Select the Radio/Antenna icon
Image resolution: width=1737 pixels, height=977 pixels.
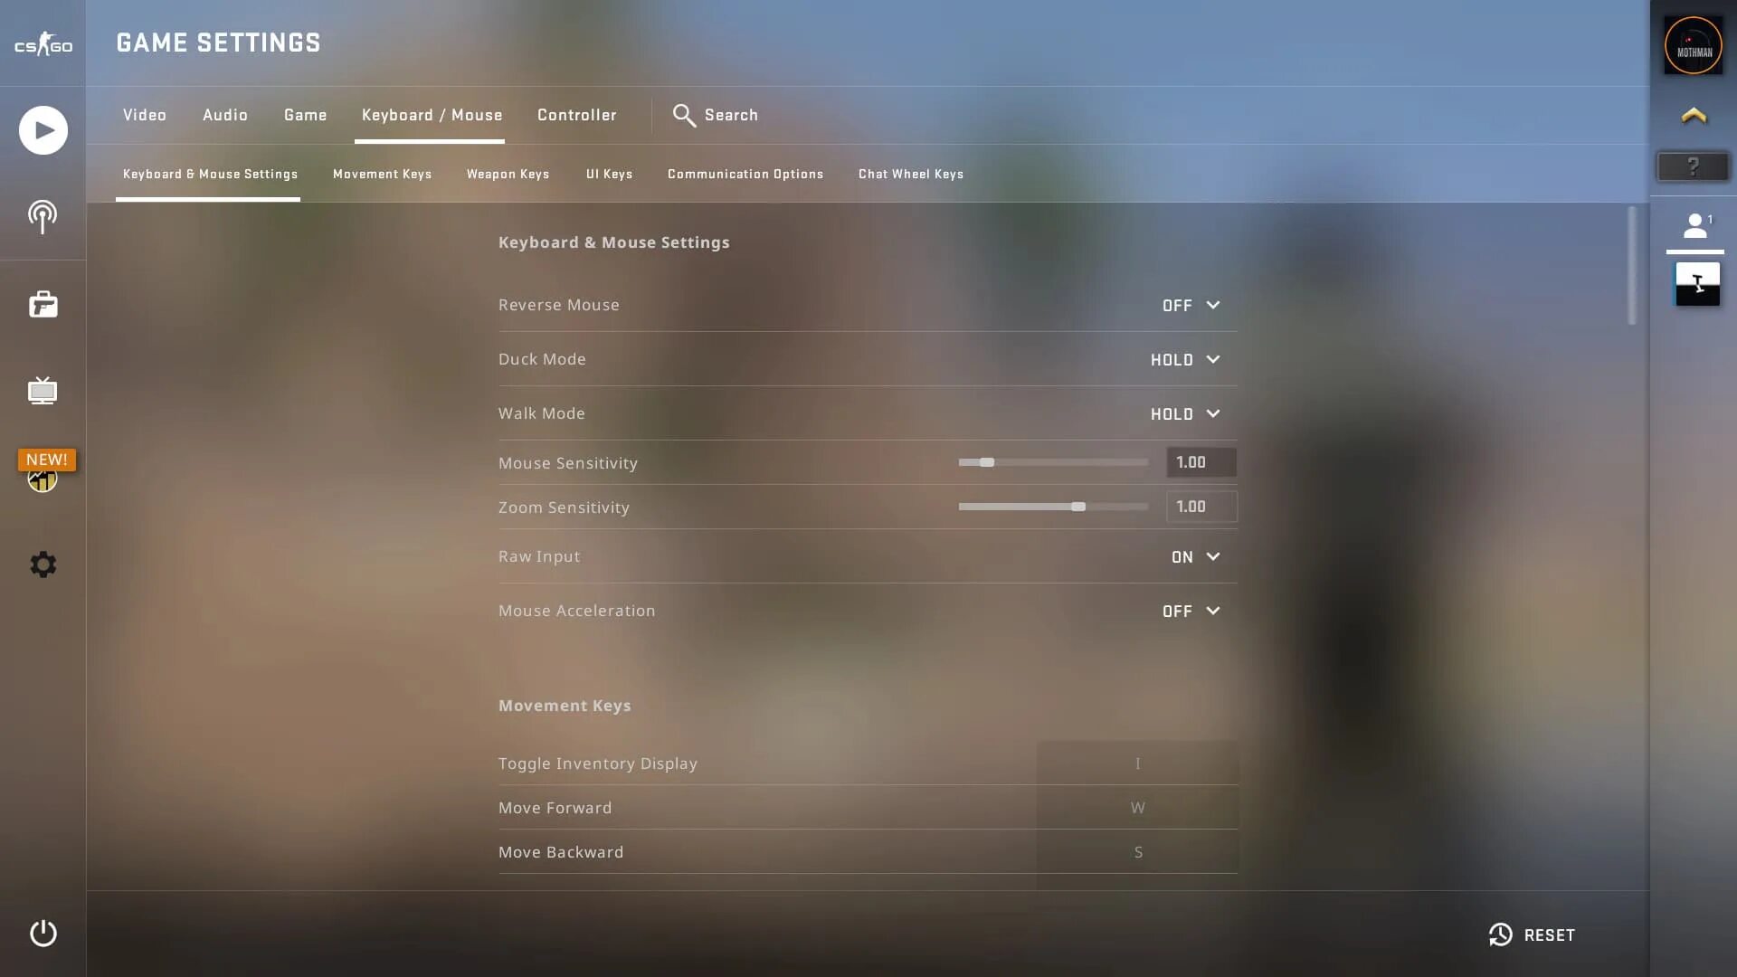point(43,216)
